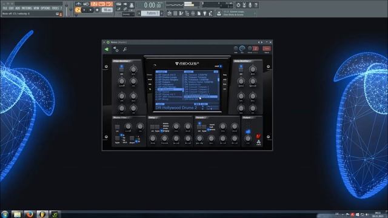388x218 pixels.
Task: Open the Pattern 1 selector
Action: (x=150, y=13)
